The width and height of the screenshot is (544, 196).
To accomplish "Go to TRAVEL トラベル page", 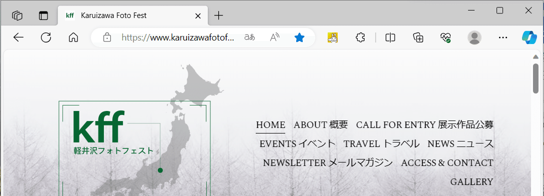I will tap(381, 144).
